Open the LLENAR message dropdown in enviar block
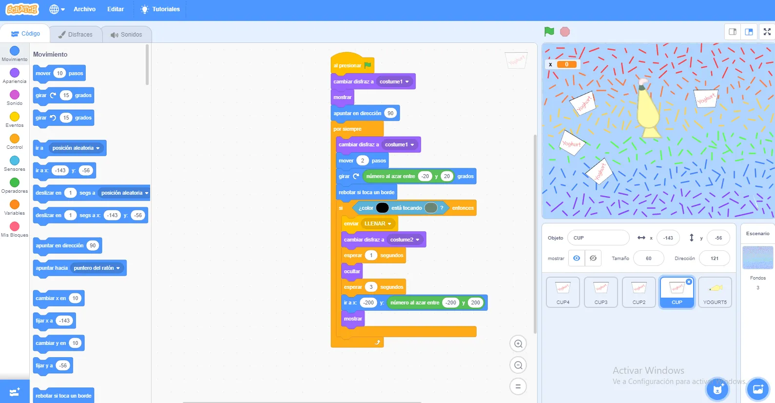Image resolution: width=775 pixels, height=403 pixels. (x=378, y=223)
